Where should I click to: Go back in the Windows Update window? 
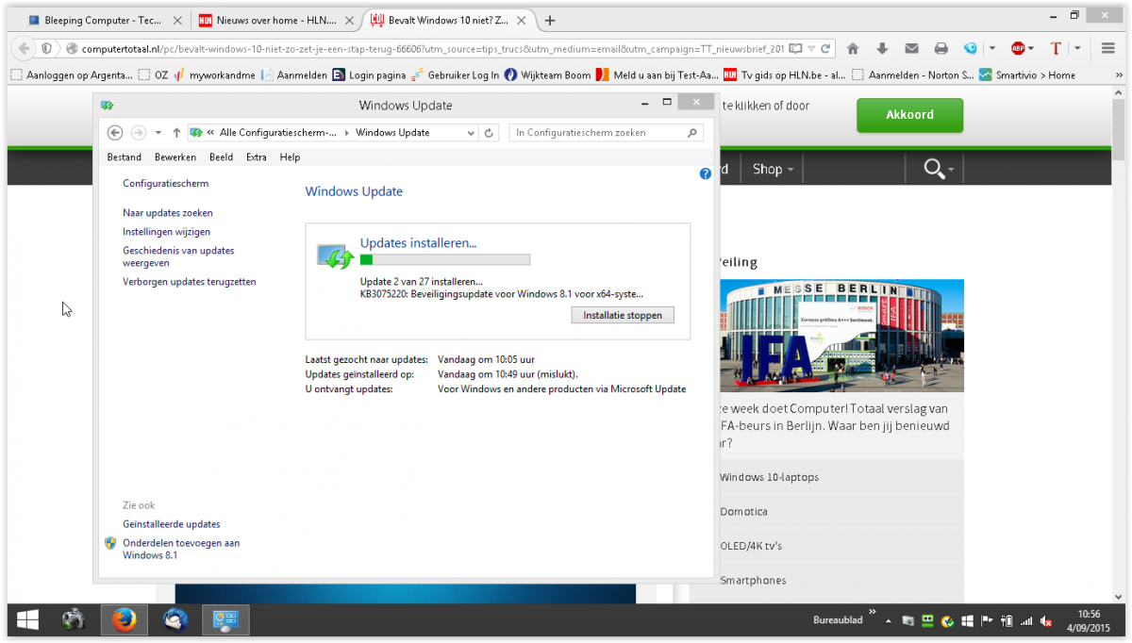pos(115,133)
